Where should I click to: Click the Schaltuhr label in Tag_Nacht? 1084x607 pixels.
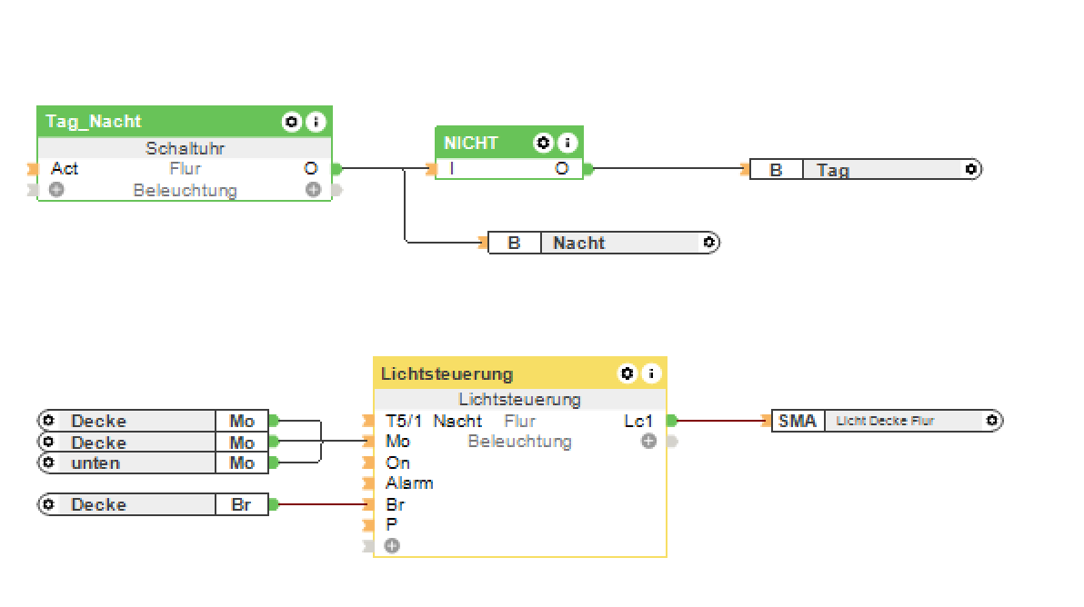[186, 148]
